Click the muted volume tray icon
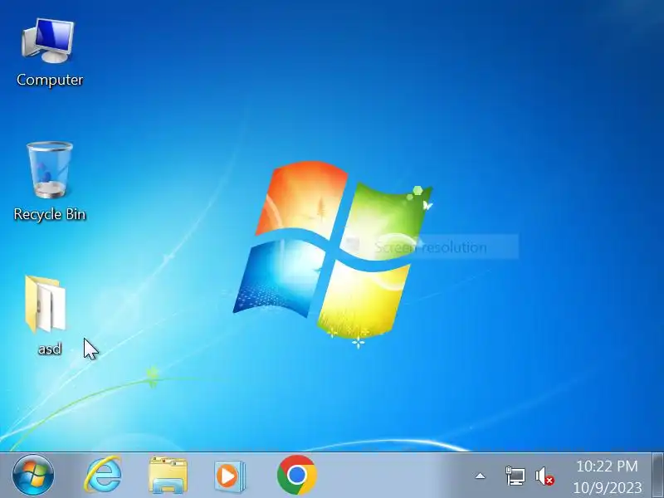The height and width of the screenshot is (498, 664). coord(544,476)
